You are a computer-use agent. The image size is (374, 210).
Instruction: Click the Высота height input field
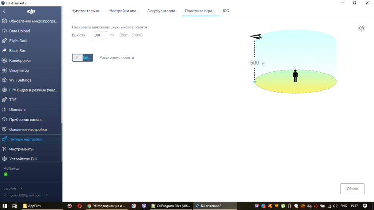click(100, 35)
